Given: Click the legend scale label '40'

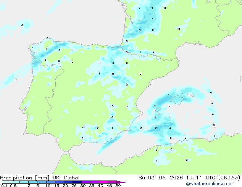Looking at the screenshot, I should coord(100,185).
